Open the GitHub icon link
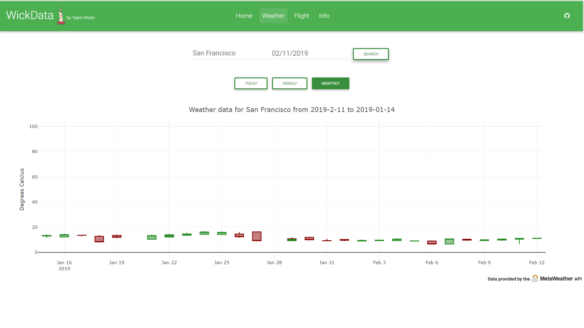This screenshot has height=328, width=584. click(x=567, y=16)
